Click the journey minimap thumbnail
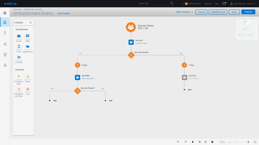Image resolution: width=259 pixels, height=145 pixels. click(247, 30)
